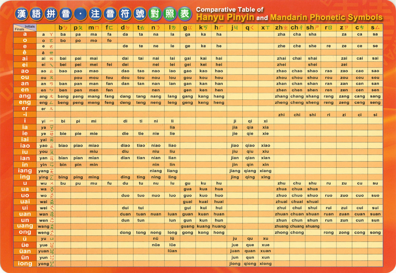Click the blue circle with character 符
396x273 pixels.
click(125, 13)
